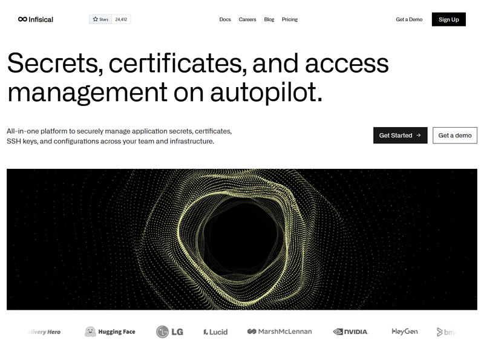Open the 24,412 star count link

[x=121, y=19]
